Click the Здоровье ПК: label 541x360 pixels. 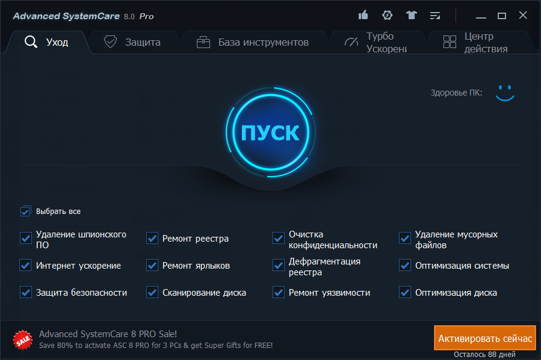tap(456, 93)
